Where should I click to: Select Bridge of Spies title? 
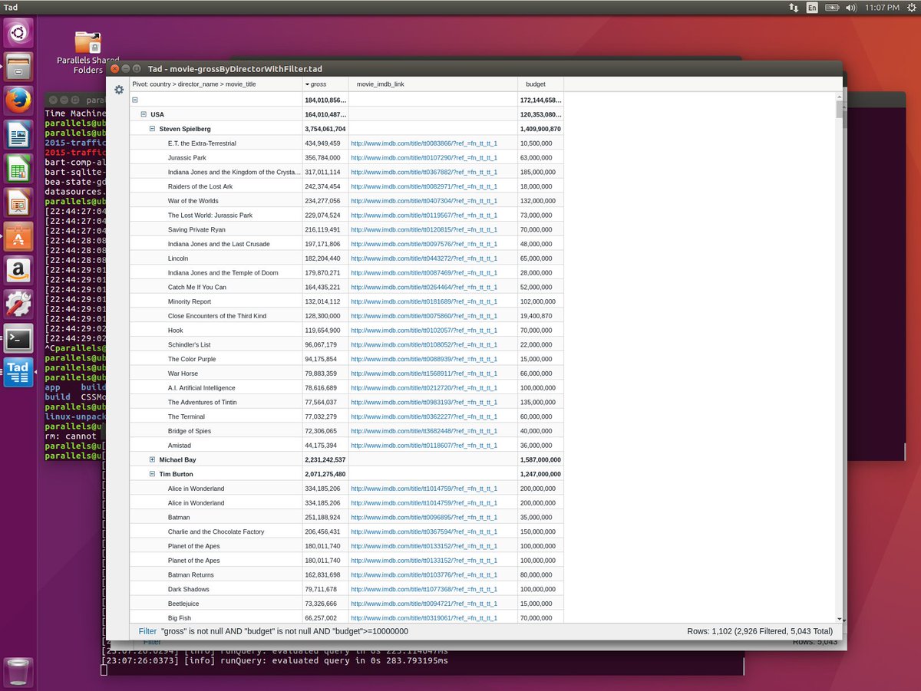point(190,431)
